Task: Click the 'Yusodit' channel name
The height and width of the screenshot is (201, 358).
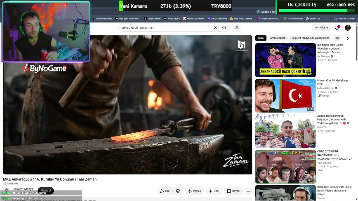Action: [321, 198]
